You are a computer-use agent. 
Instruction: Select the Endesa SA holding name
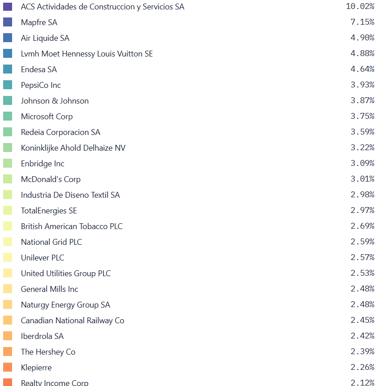click(x=39, y=69)
